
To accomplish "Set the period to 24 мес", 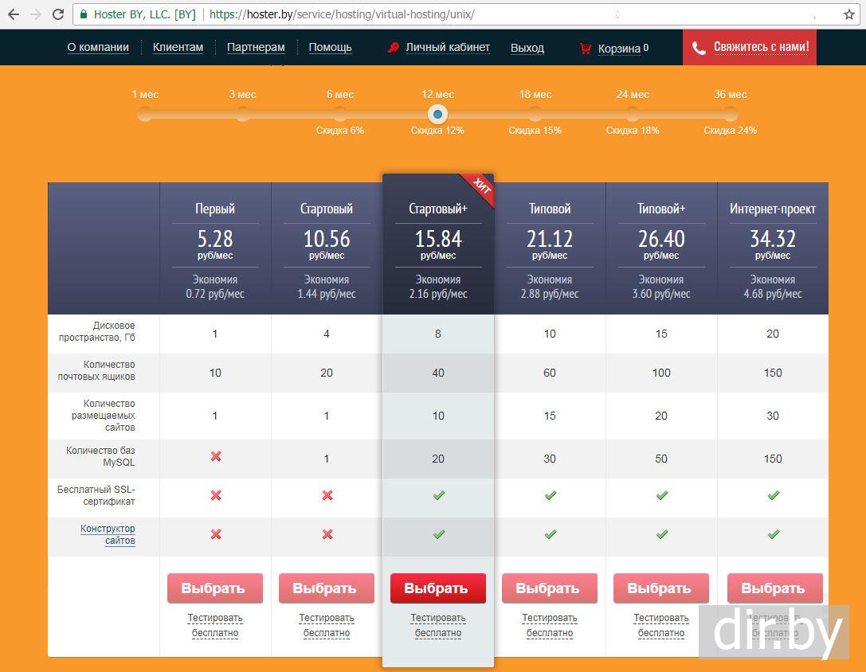I will click(x=633, y=114).
